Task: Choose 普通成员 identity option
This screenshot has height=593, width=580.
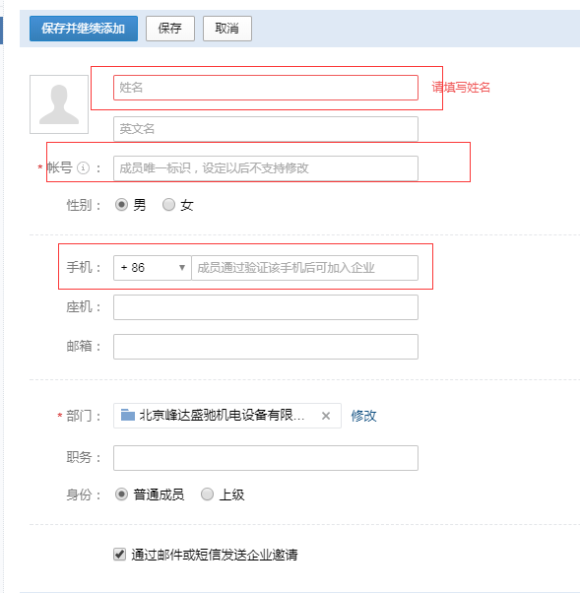Action: click(x=121, y=494)
